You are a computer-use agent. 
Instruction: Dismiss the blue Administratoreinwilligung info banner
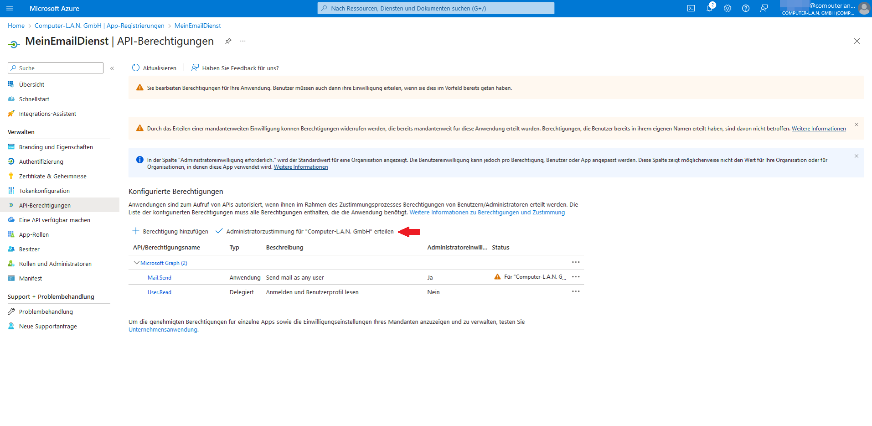coord(857,156)
